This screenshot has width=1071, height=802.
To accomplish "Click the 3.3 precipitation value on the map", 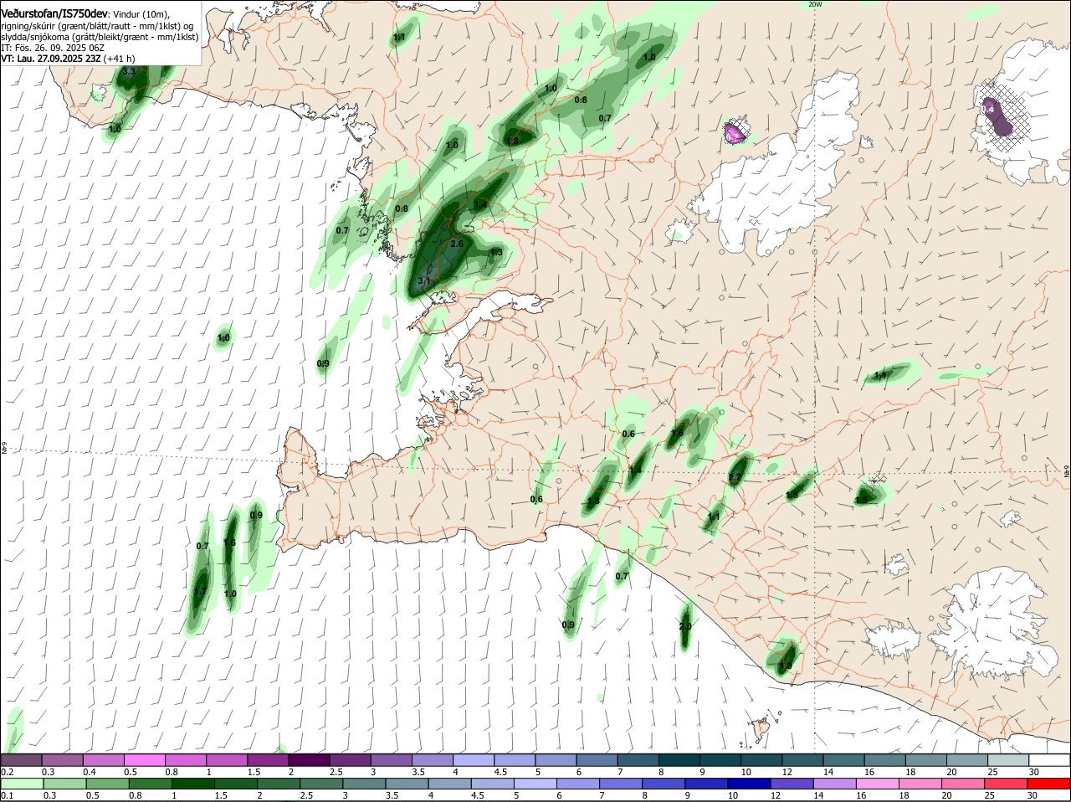I will coord(129,73).
